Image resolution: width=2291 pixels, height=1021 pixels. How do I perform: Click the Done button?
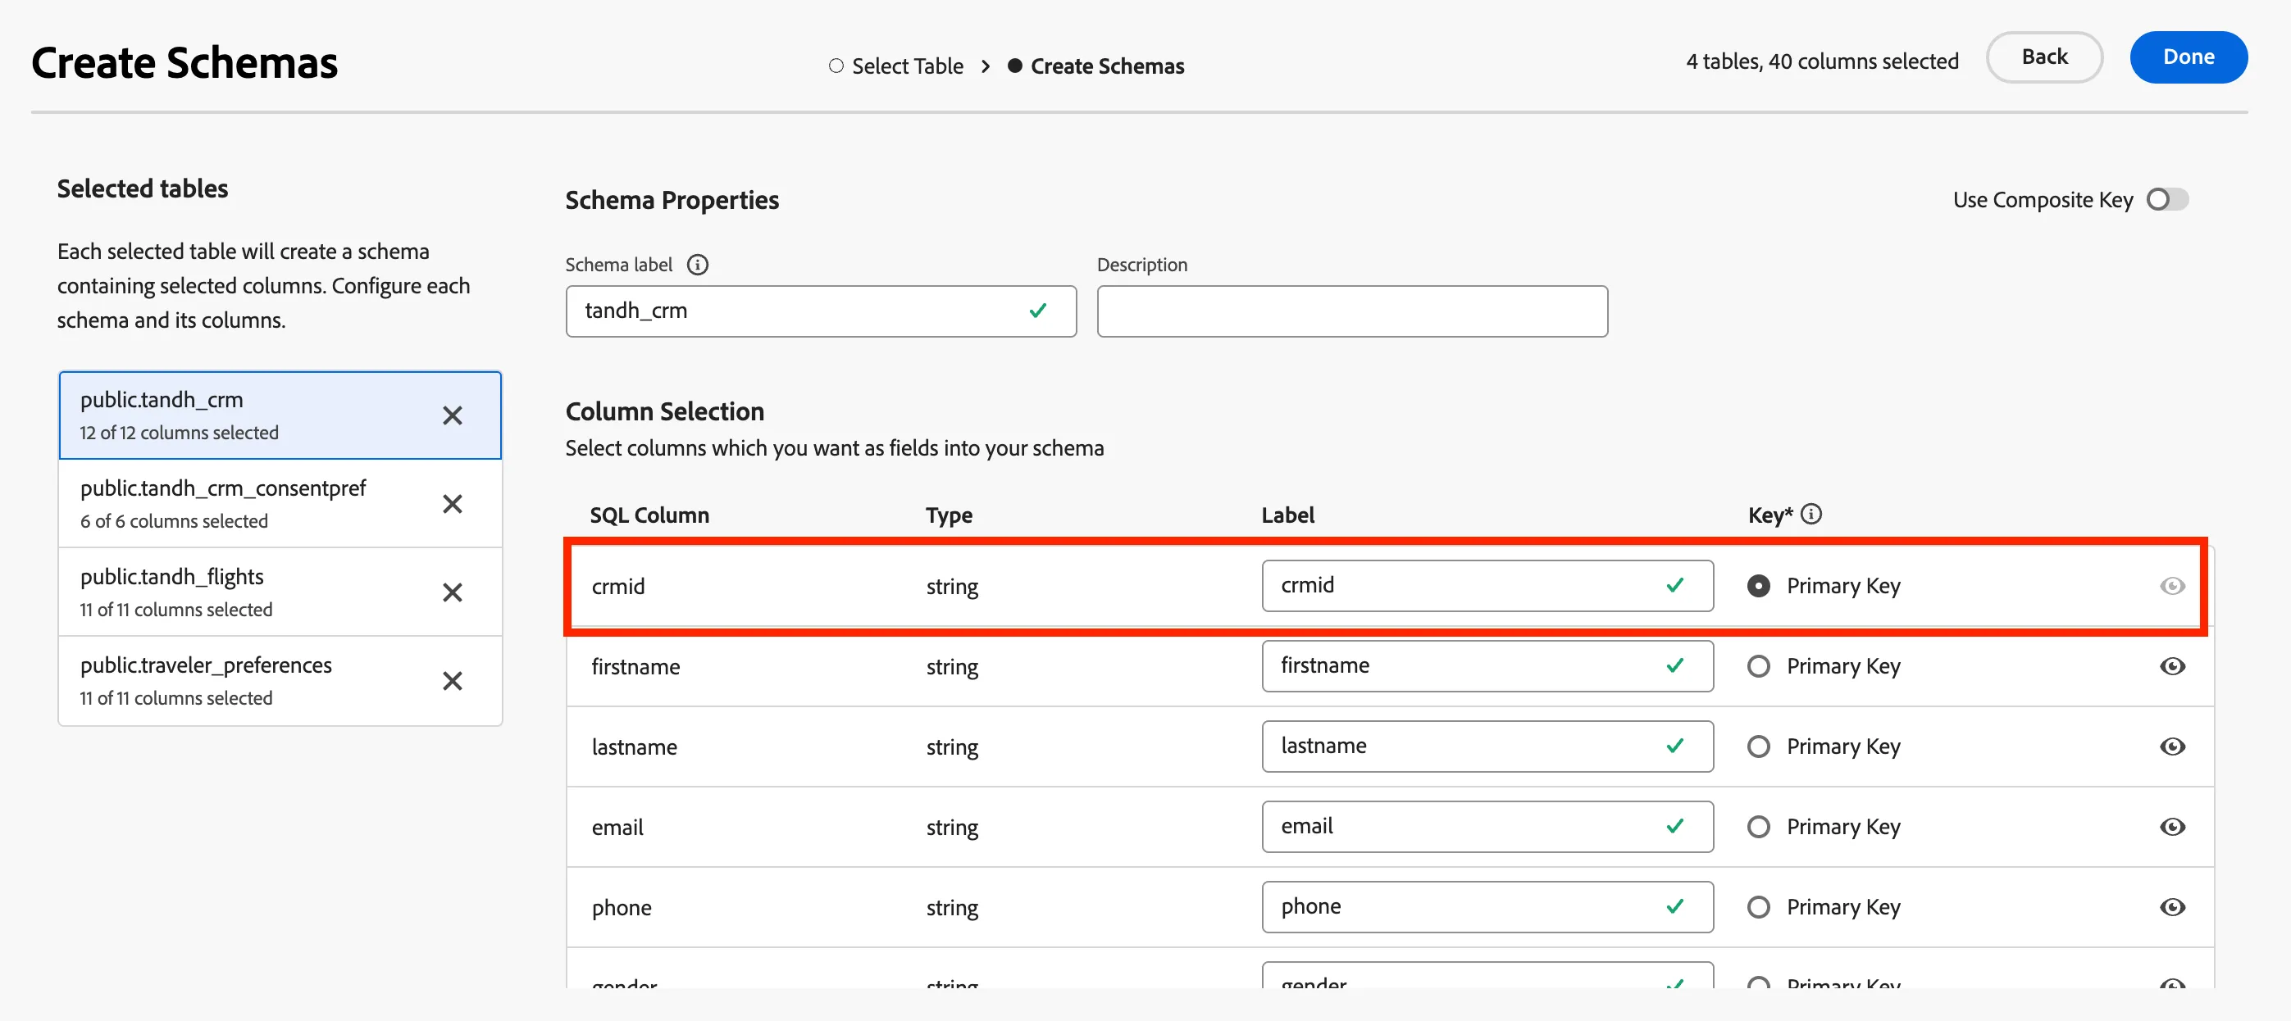click(2188, 57)
